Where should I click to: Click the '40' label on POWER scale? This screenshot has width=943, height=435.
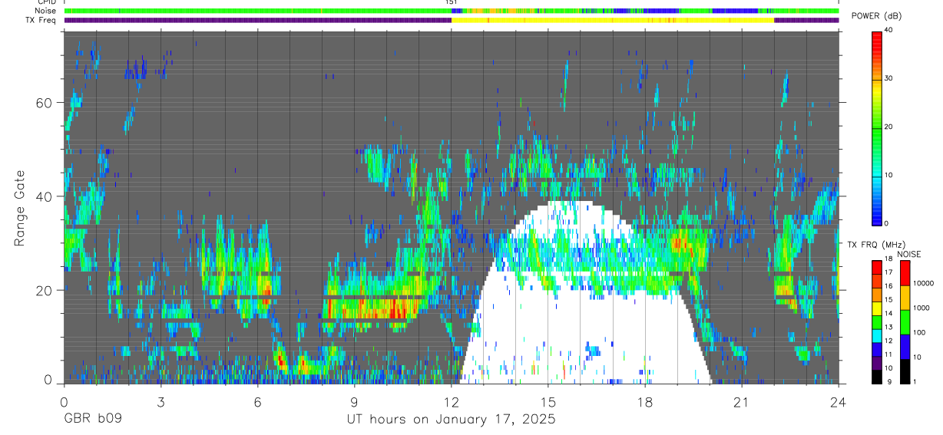click(888, 31)
